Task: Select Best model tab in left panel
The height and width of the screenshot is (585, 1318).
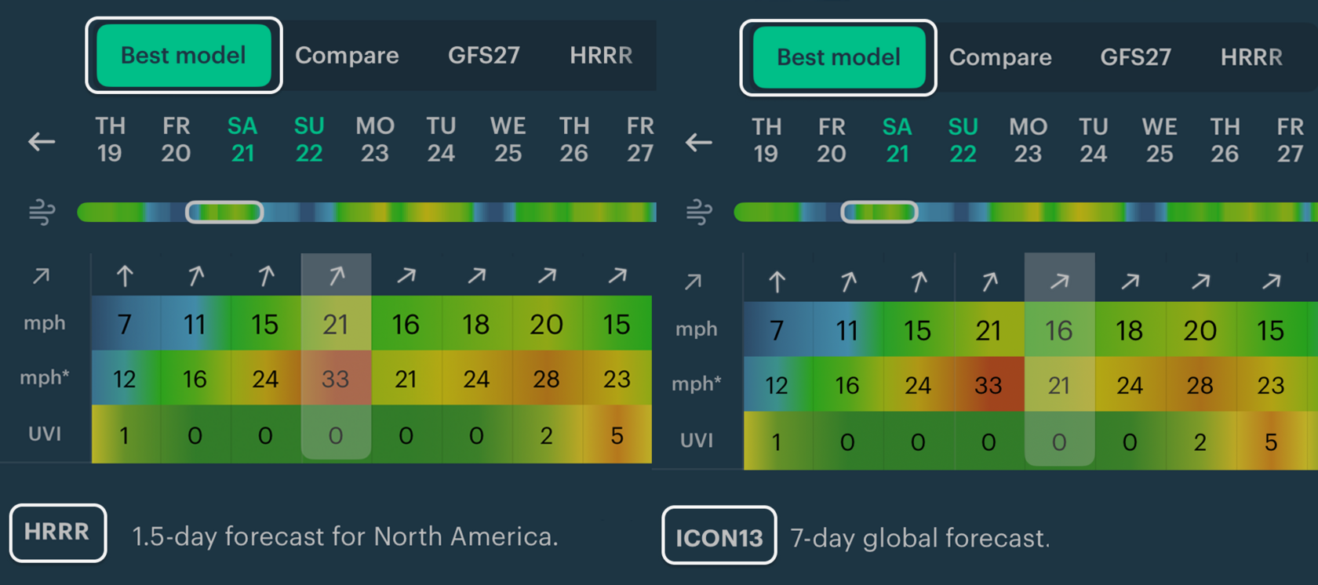Action: [x=184, y=55]
